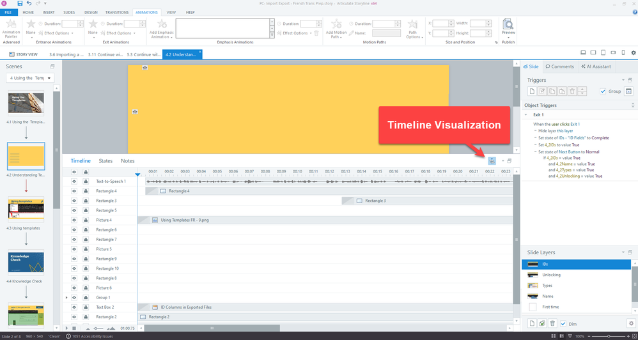This screenshot has height=340, width=638.
Task: Open the TRANSITIONS ribbon tab
Action: pyautogui.click(x=117, y=12)
